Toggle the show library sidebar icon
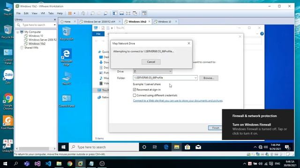The image size is (300, 168). 115,14
